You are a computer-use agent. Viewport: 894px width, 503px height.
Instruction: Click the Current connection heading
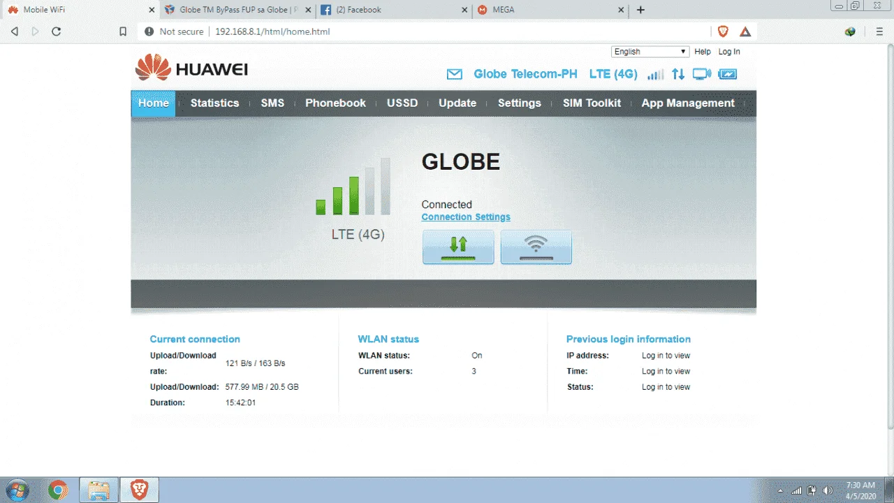click(x=195, y=340)
